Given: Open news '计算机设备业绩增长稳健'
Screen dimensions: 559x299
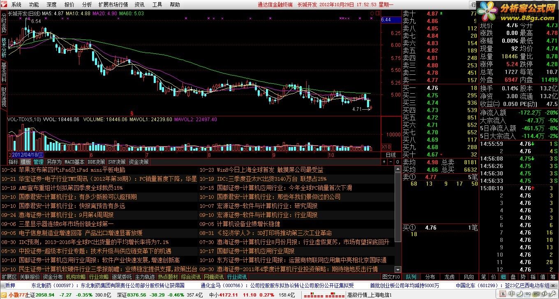Looking at the screenshot, I should (249, 224).
